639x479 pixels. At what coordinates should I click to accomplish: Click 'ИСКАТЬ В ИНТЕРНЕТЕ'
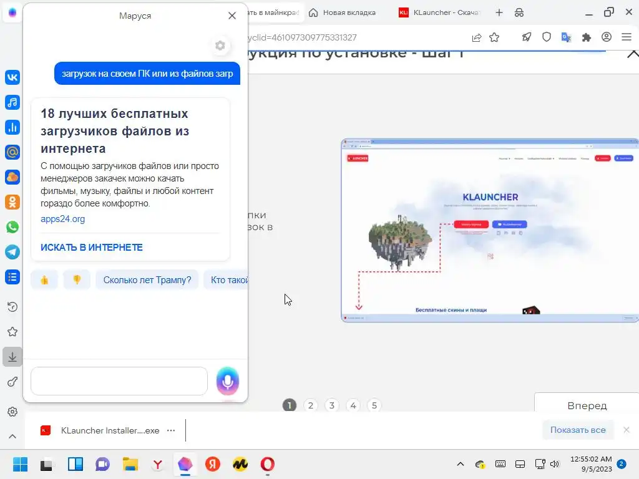click(x=92, y=247)
